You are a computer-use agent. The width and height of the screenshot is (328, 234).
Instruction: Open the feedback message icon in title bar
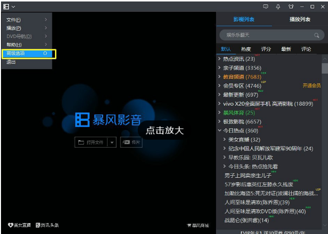coord(266,7)
